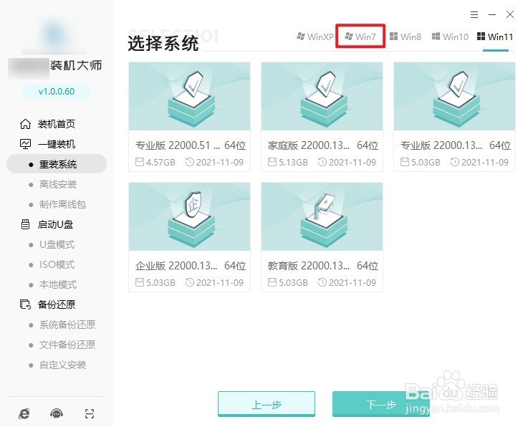Minimize the window
The height and width of the screenshot is (427, 528).
(492, 14)
